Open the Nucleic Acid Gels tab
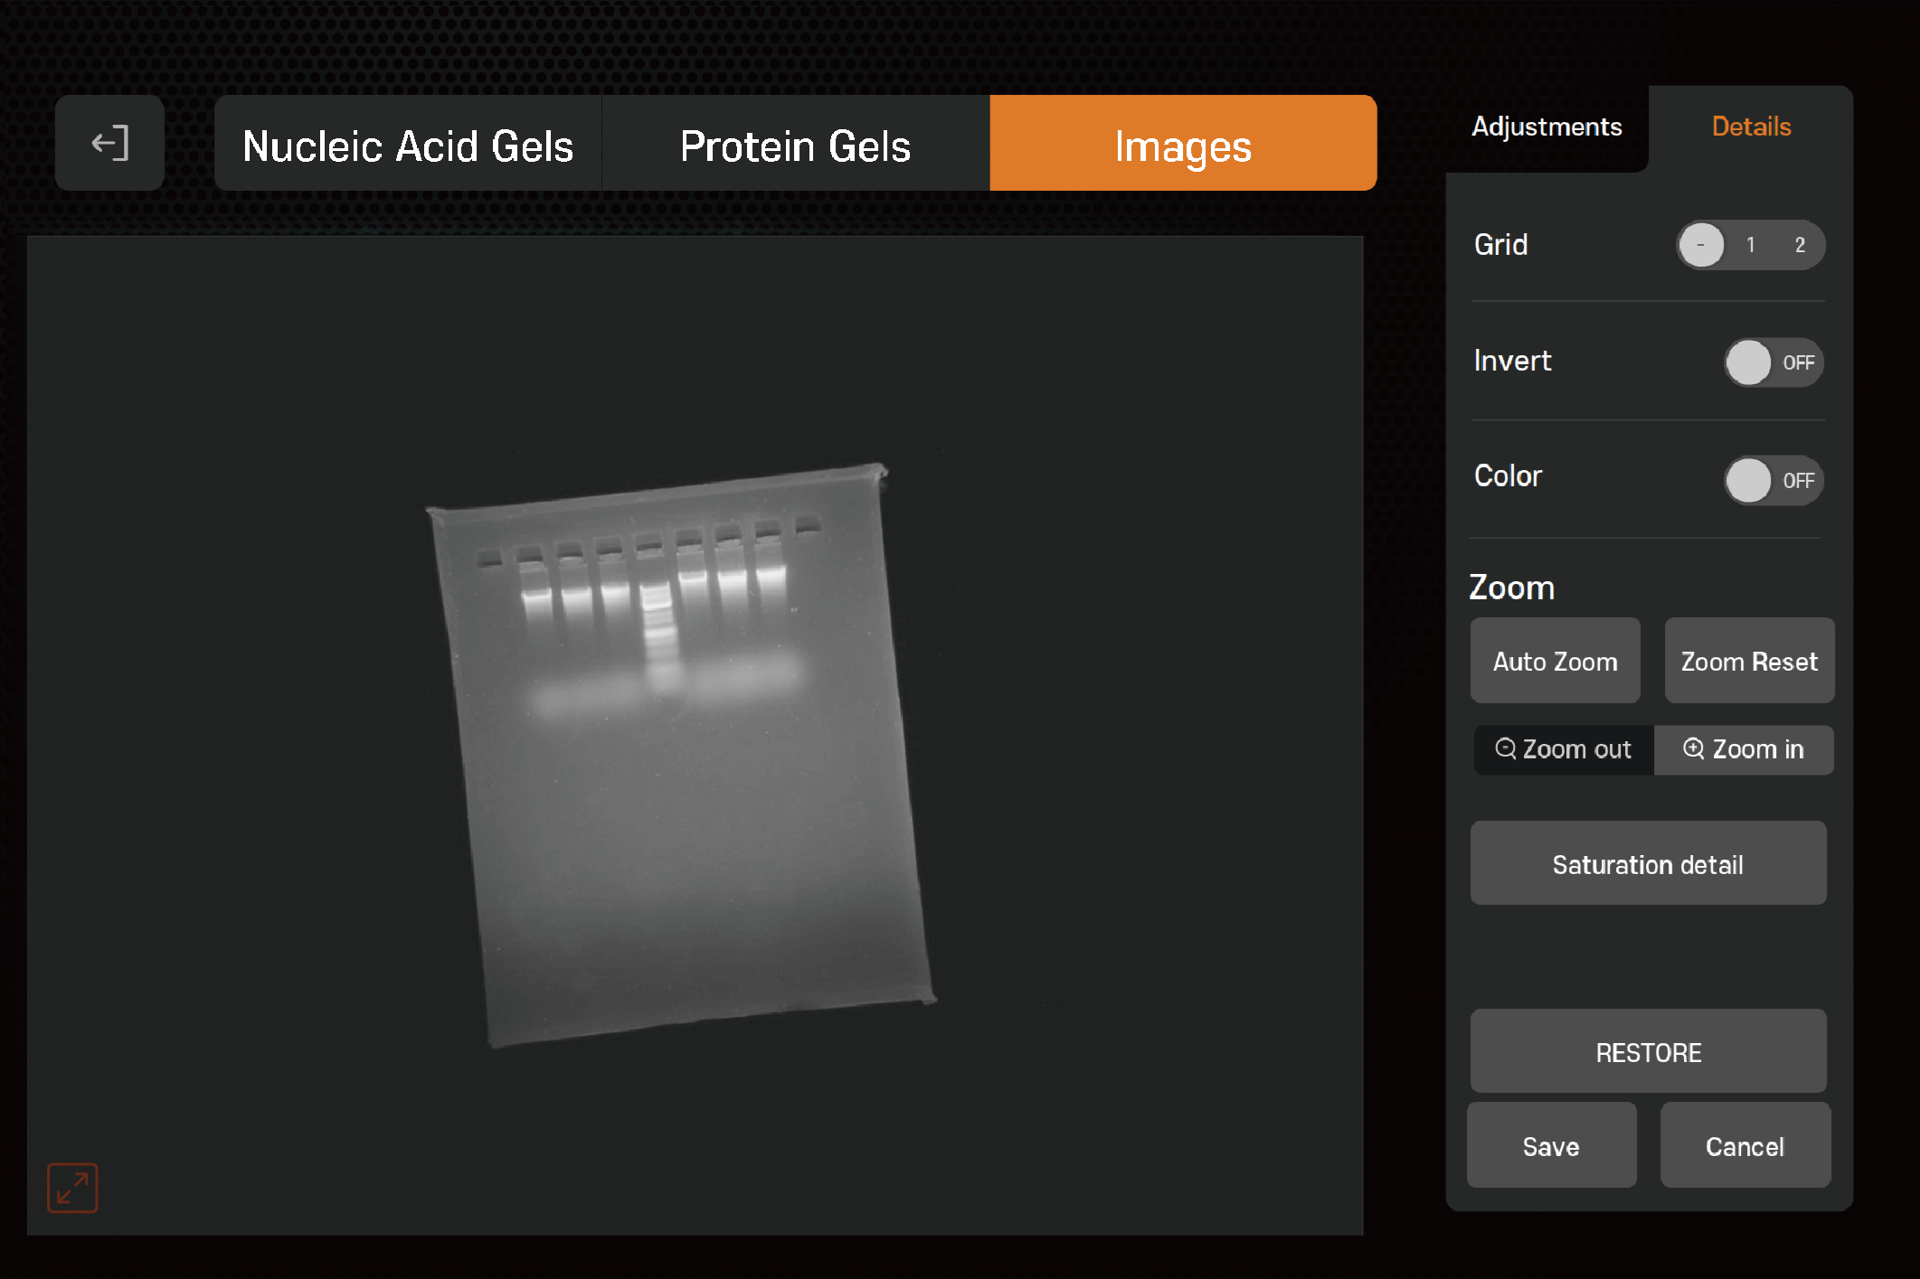This screenshot has height=1279, width=1920. pyautogui.click(x=408, y=144)
